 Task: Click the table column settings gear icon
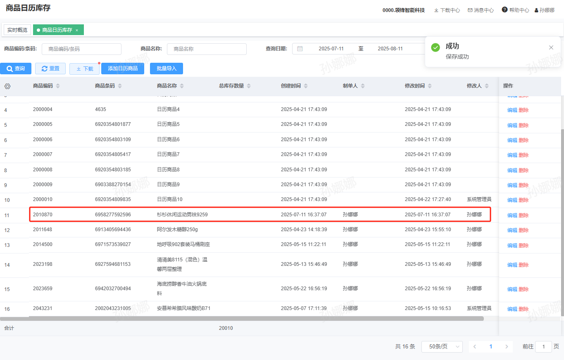tap(7, 86)
